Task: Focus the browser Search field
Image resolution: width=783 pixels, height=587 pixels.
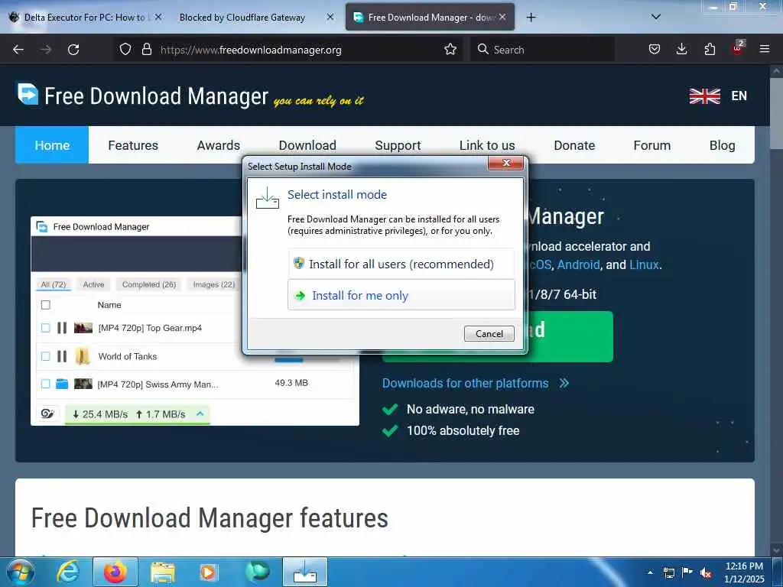Action: (x=542, y=50)
